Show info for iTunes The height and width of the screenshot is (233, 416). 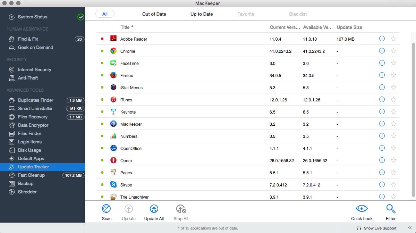pyautogui.click(x=382, y=100)
